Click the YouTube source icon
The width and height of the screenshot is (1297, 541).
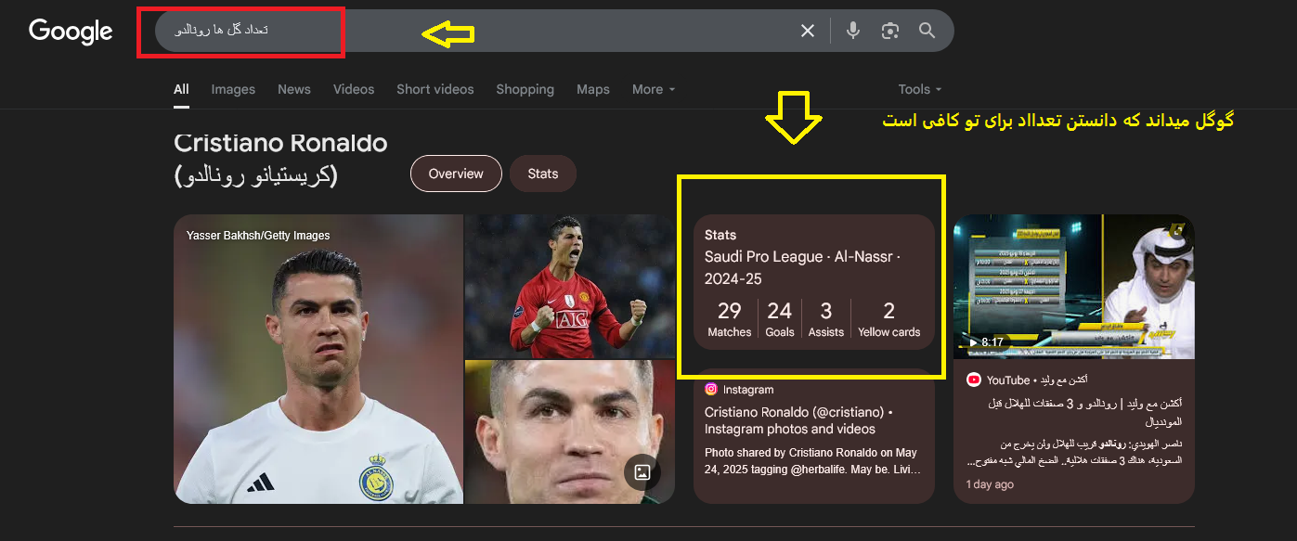[974, 380]
